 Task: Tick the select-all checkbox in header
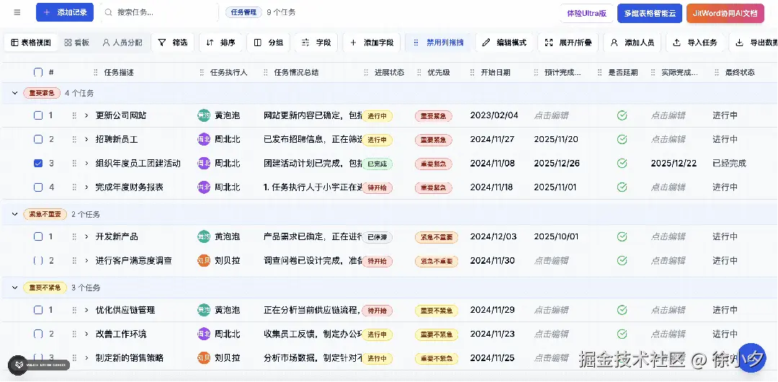tap(38, 72)
